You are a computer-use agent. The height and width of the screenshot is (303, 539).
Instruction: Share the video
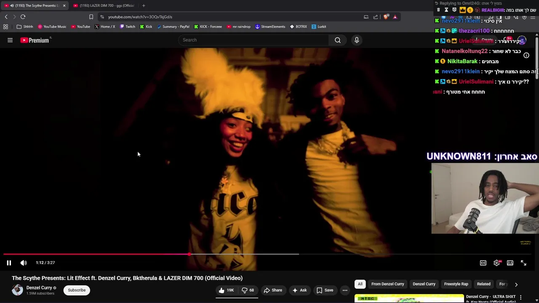tap(273, 290)
